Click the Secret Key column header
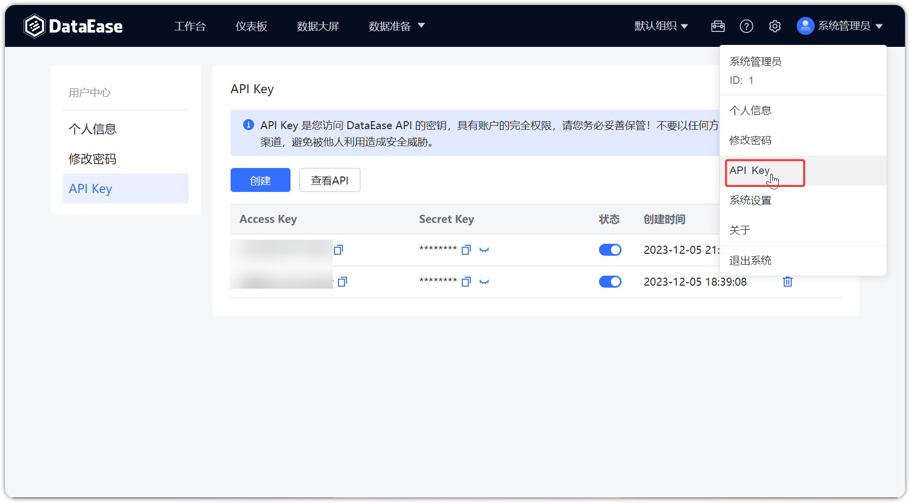This screenshot has height=503, width=910. 446,219
